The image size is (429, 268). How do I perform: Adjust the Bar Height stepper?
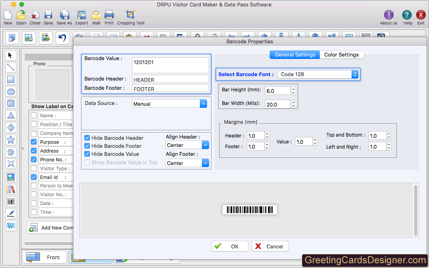pos(293,91)
